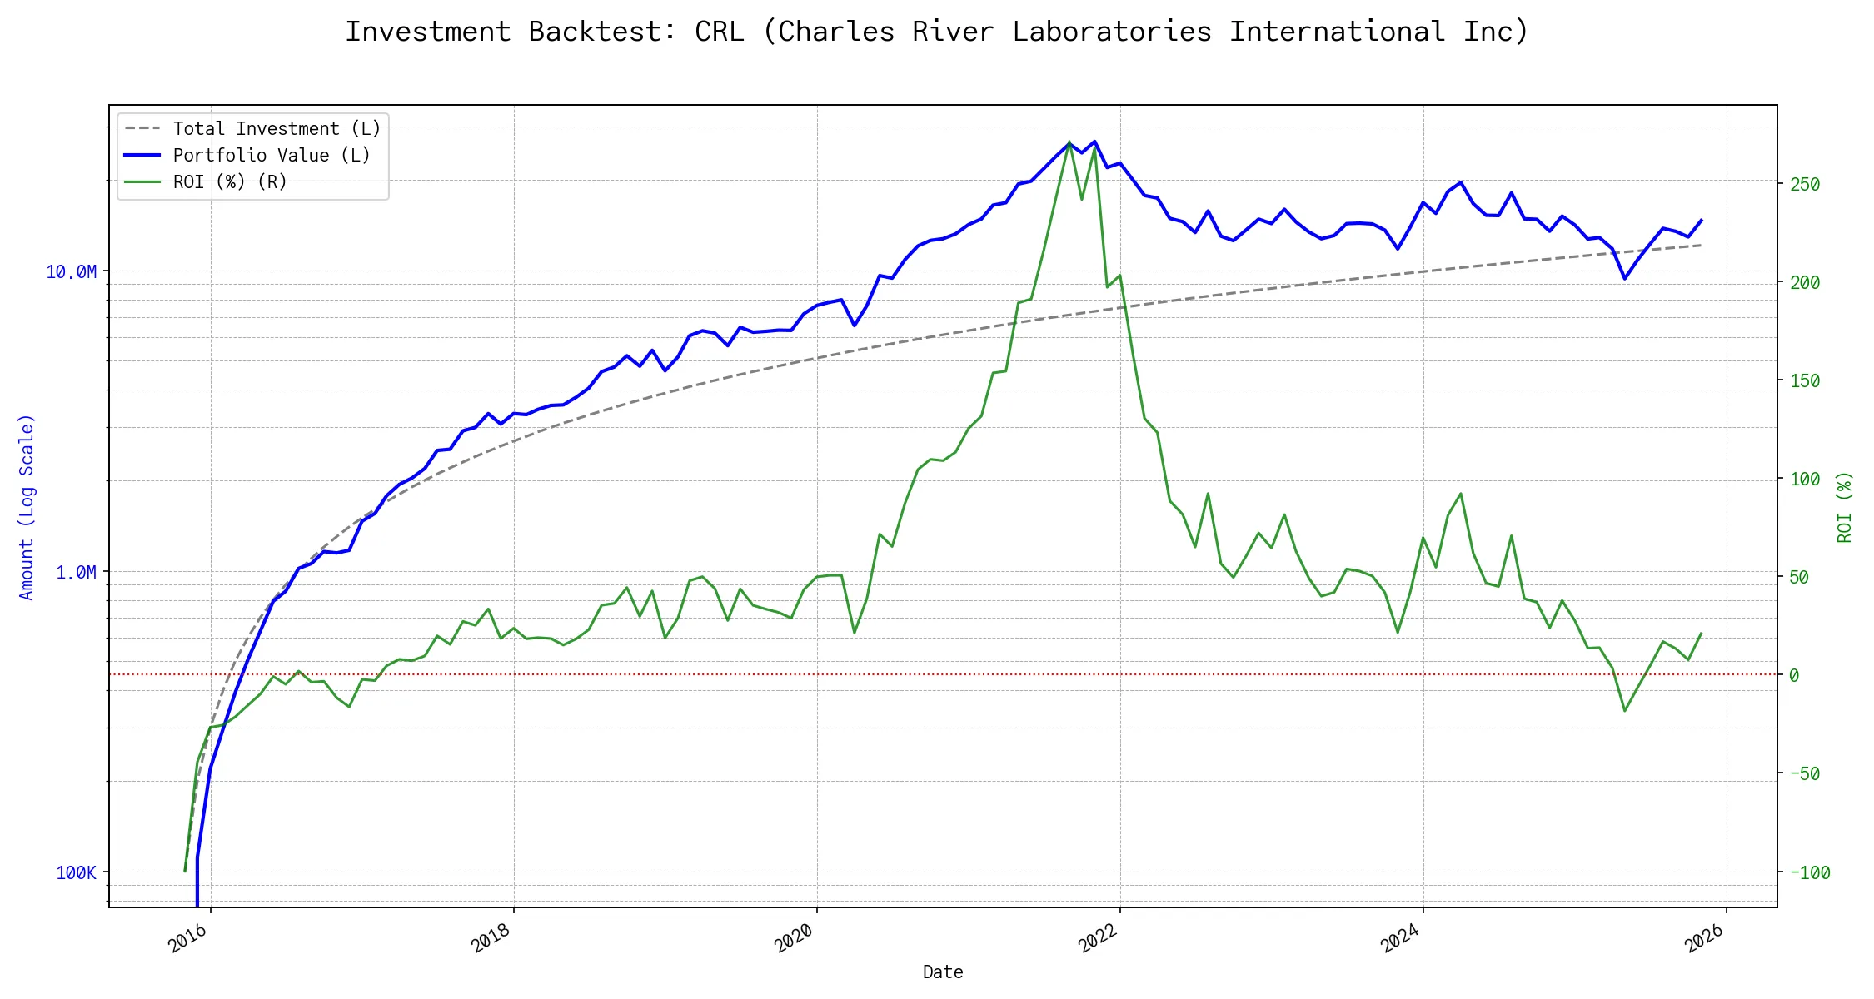This screenshot has height=999, width=1874.
Task: Click the 2016 x-axis tick label
Action: 187,938
